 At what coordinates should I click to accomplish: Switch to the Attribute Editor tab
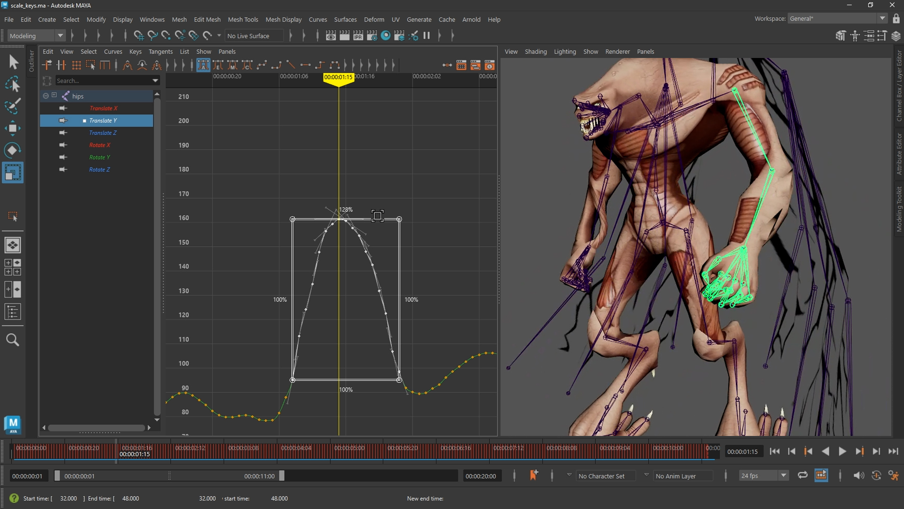[x=899, y=153]
